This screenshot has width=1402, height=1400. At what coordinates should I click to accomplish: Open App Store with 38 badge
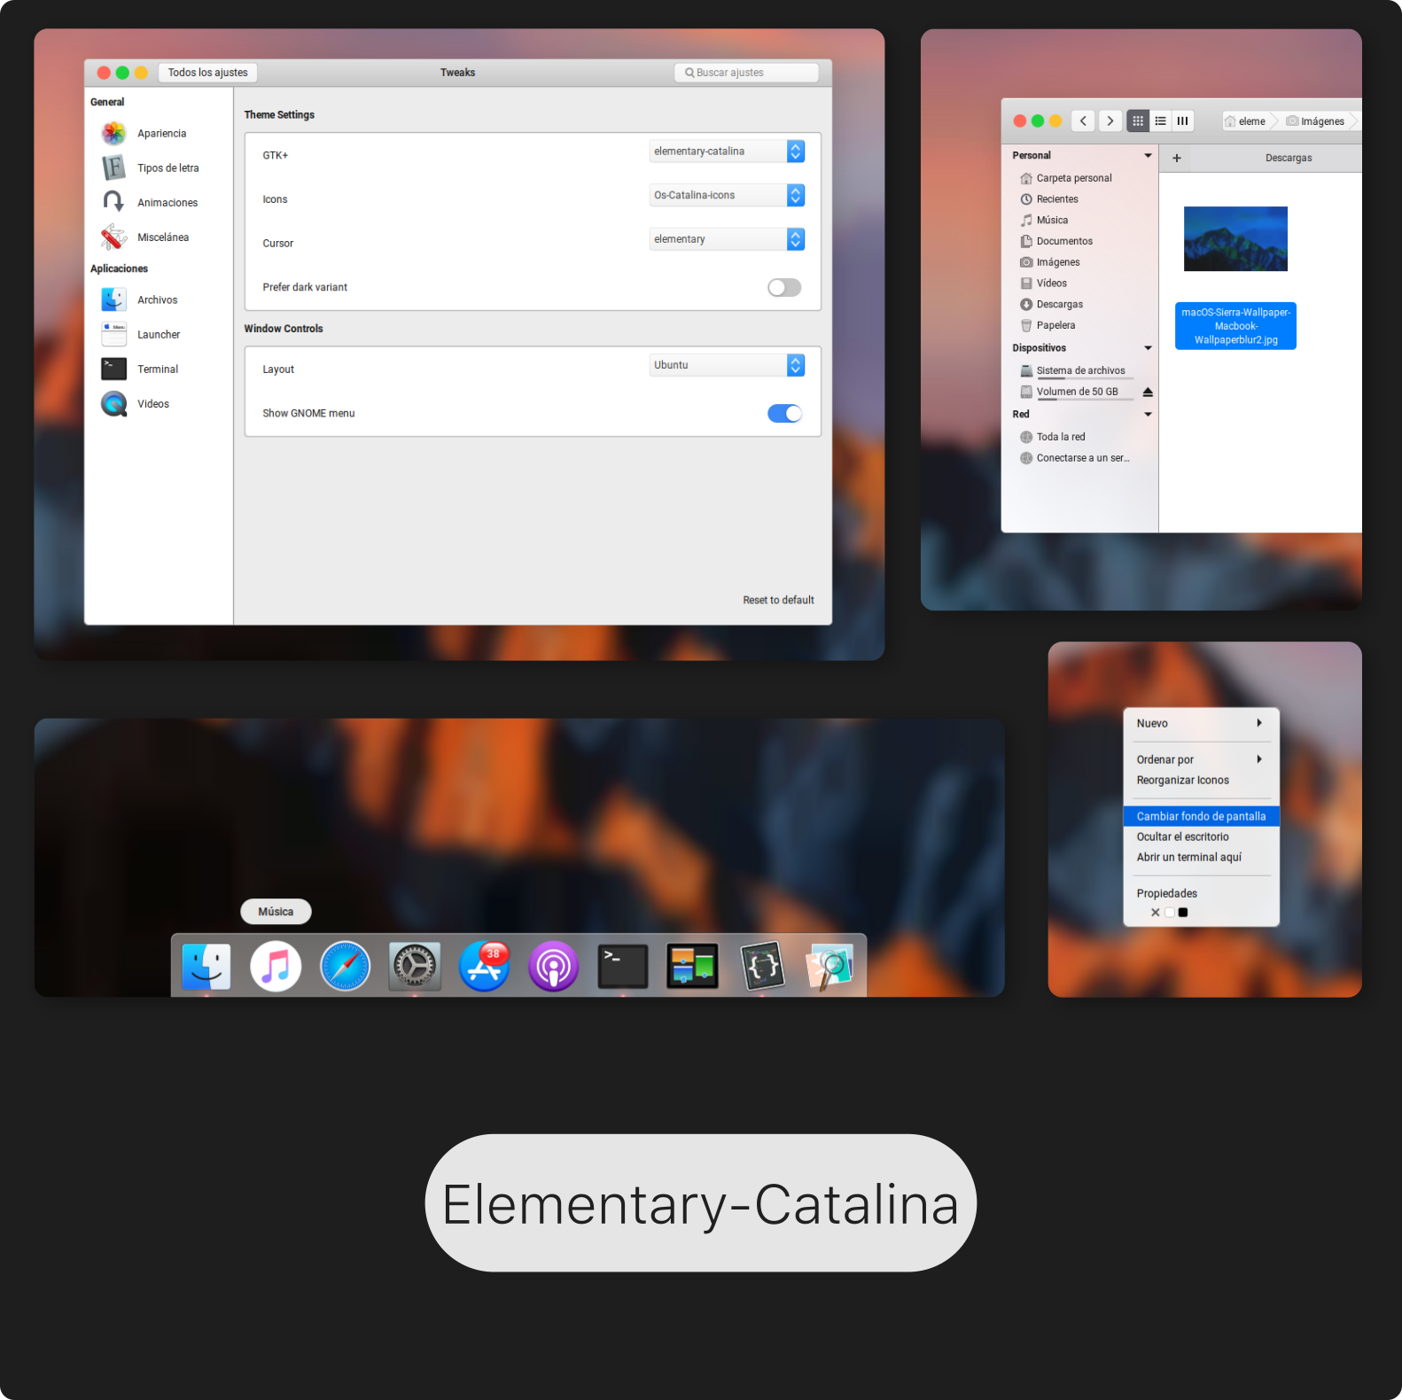(484, 966)
